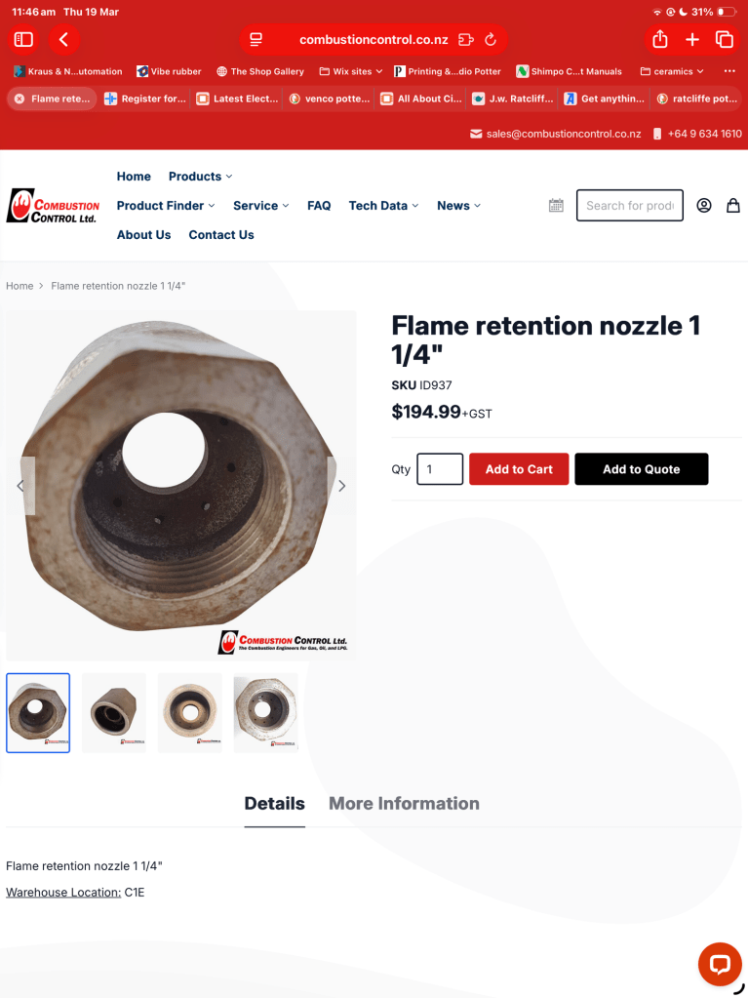The height and width of the screenshot is (998, 748).
Task: Open the shopping bag cart icon
Action: [733, 205]
